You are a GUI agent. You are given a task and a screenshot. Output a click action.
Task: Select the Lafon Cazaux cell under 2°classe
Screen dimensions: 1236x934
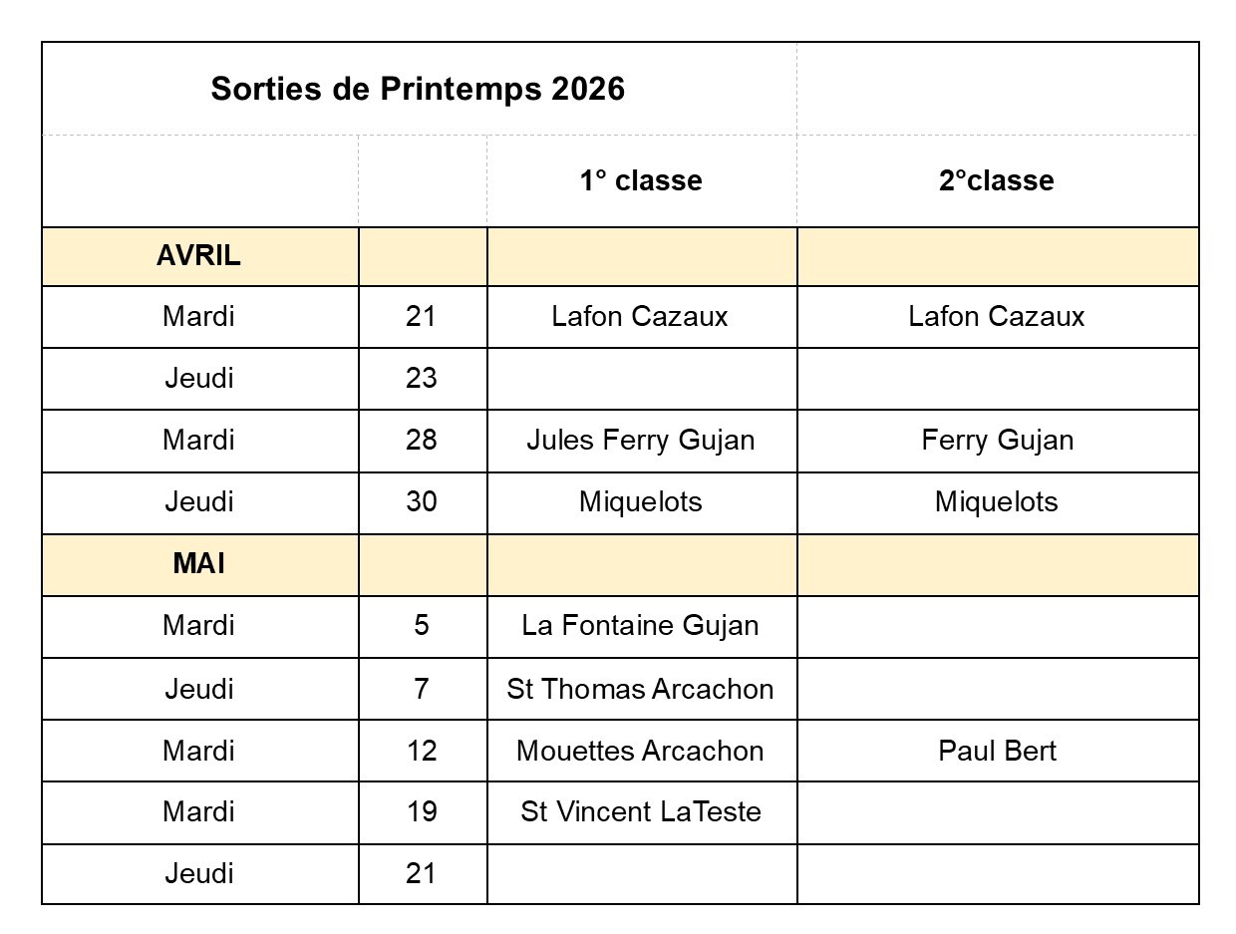(x=997, y=317)
